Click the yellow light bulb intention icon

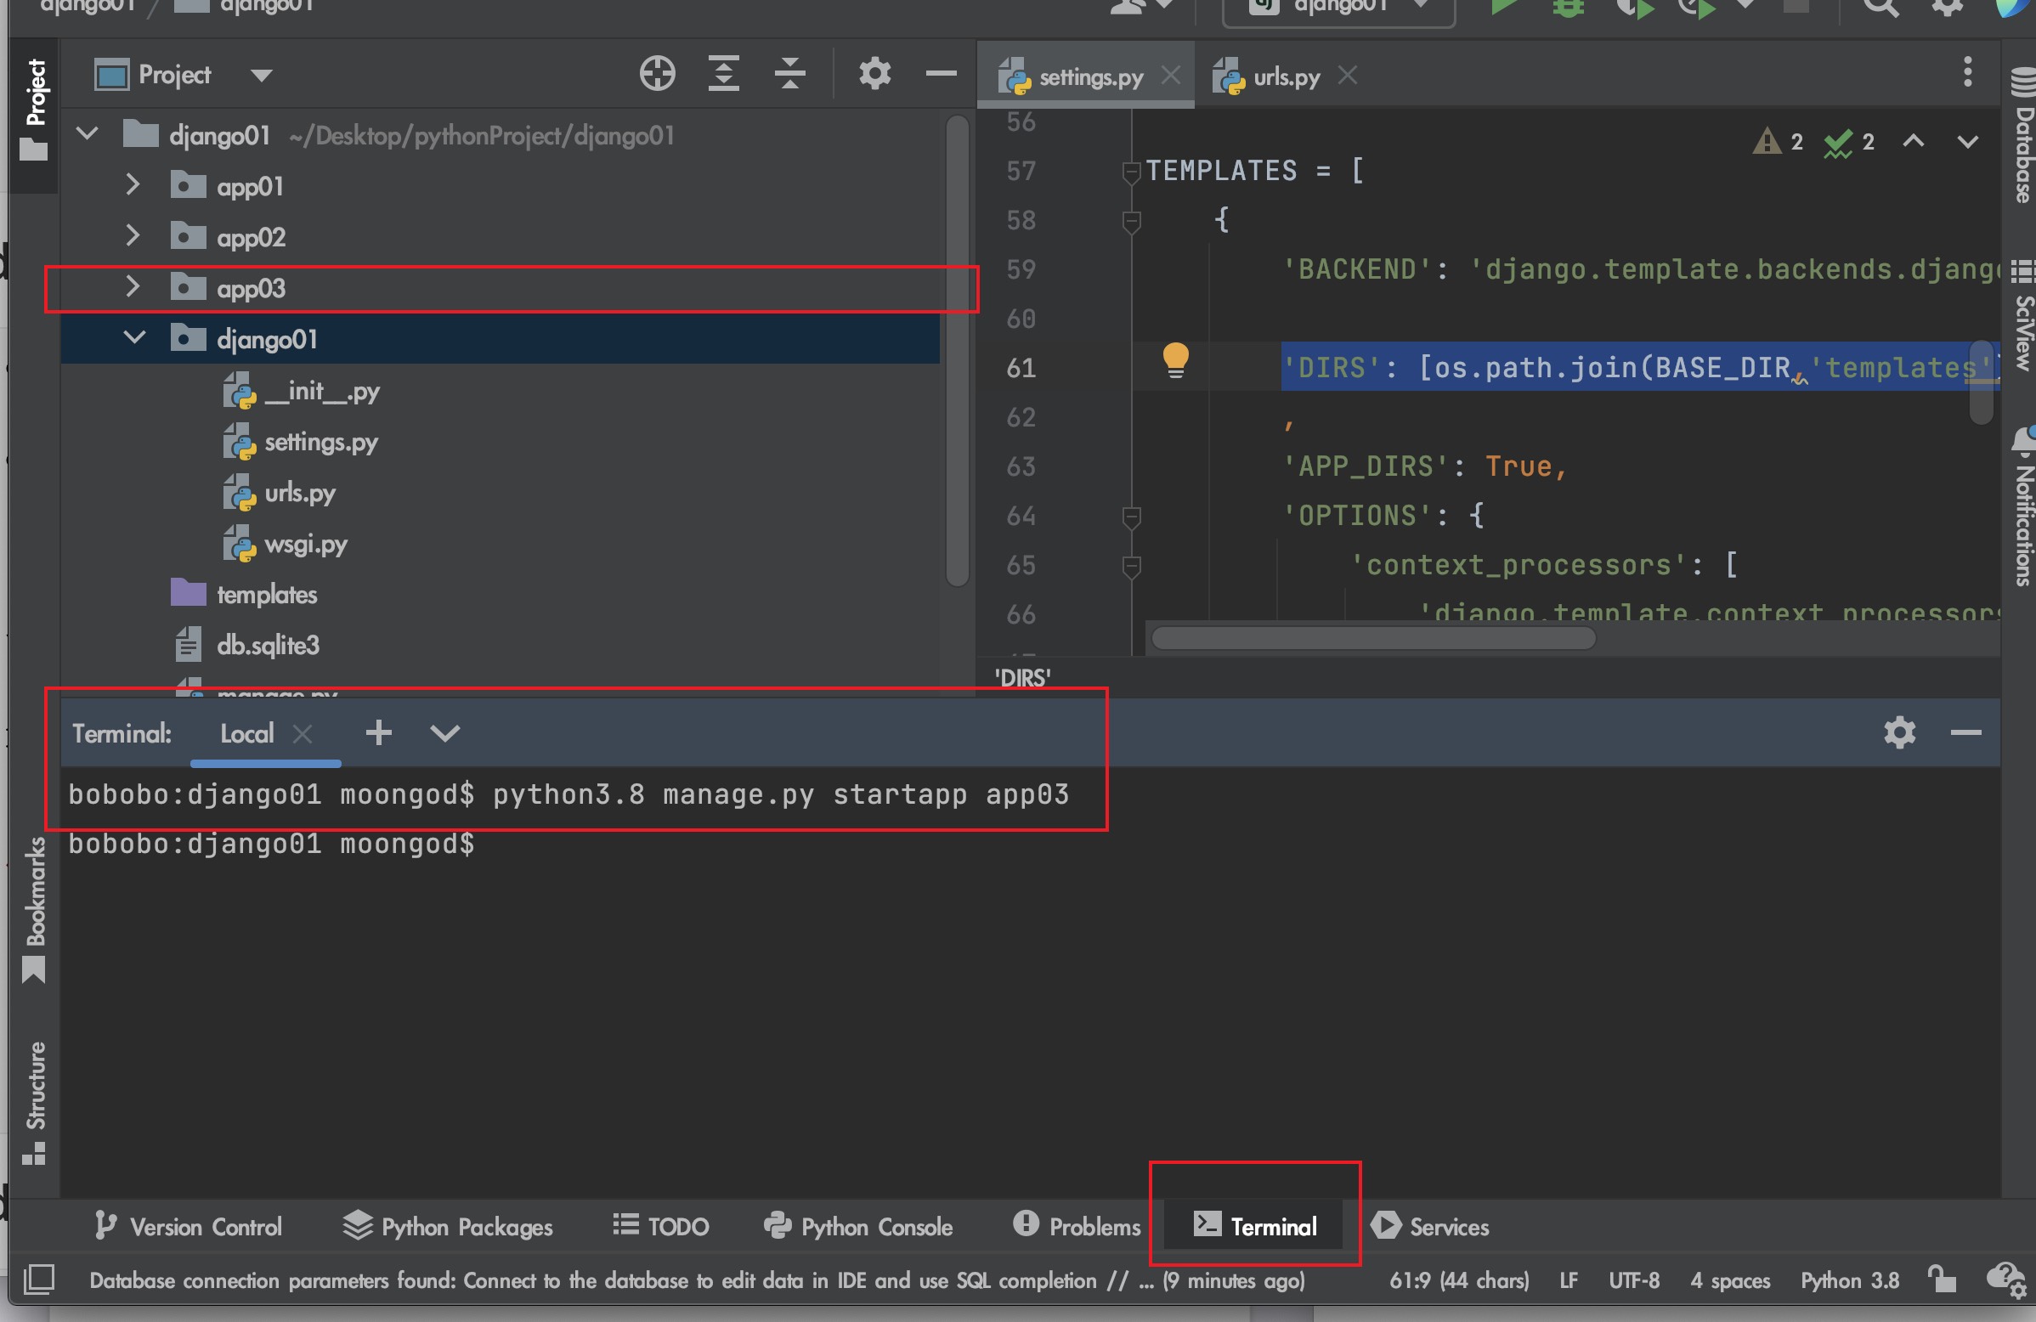1175,360
